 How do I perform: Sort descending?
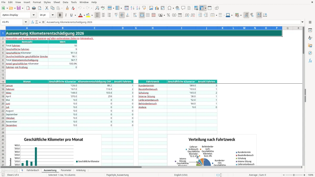[x=138, y=8]
